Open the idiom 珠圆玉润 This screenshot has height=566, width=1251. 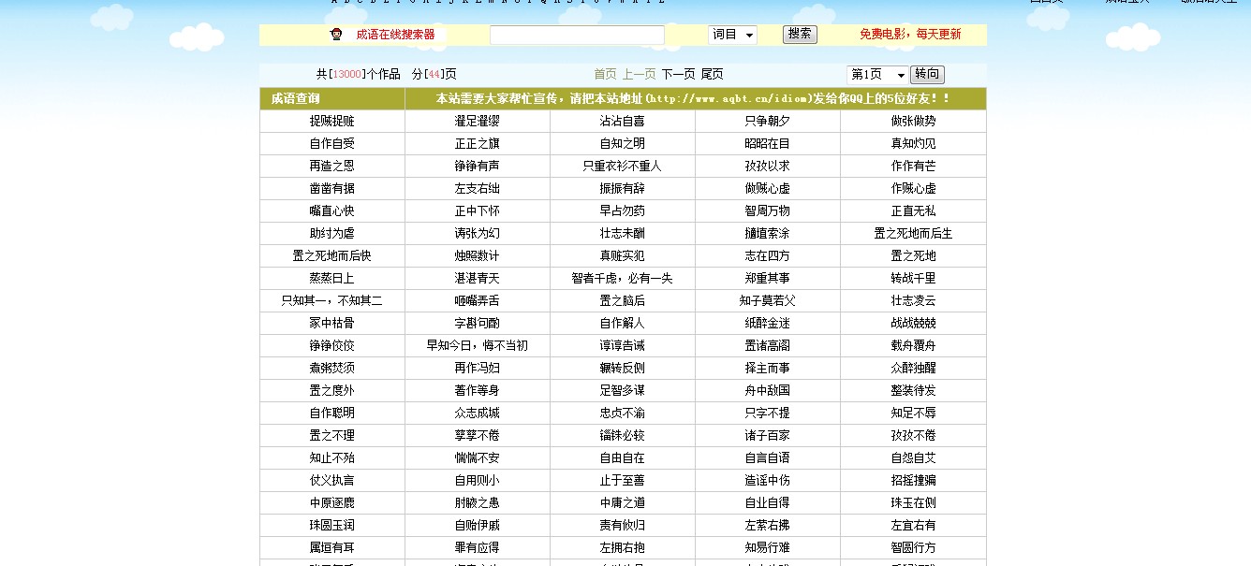click(332, 526)
